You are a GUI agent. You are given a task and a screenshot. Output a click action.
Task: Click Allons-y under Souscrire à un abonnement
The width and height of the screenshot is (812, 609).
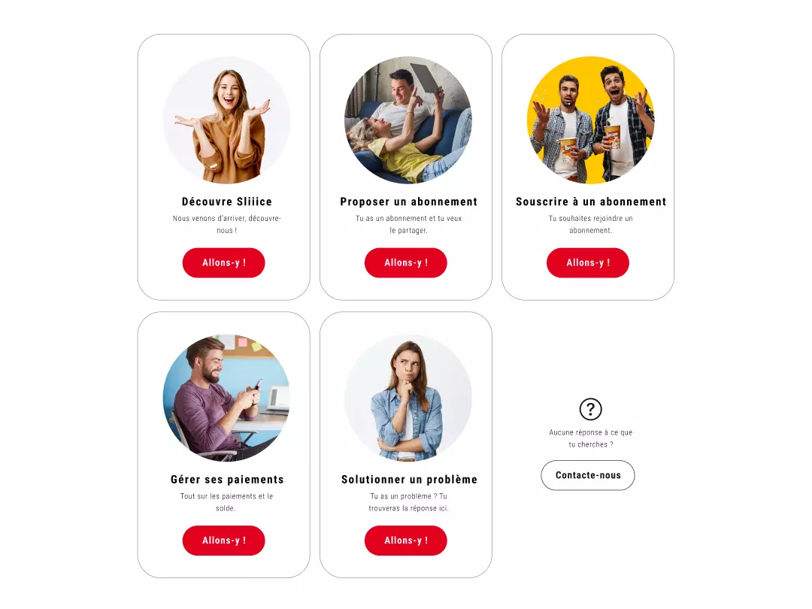click(588, 262)
